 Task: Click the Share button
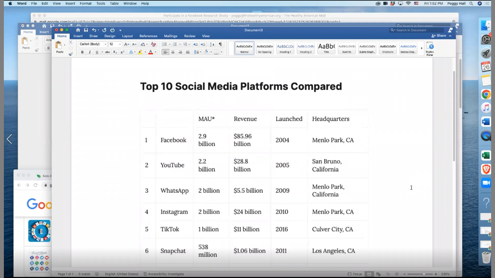pos(439,36)
